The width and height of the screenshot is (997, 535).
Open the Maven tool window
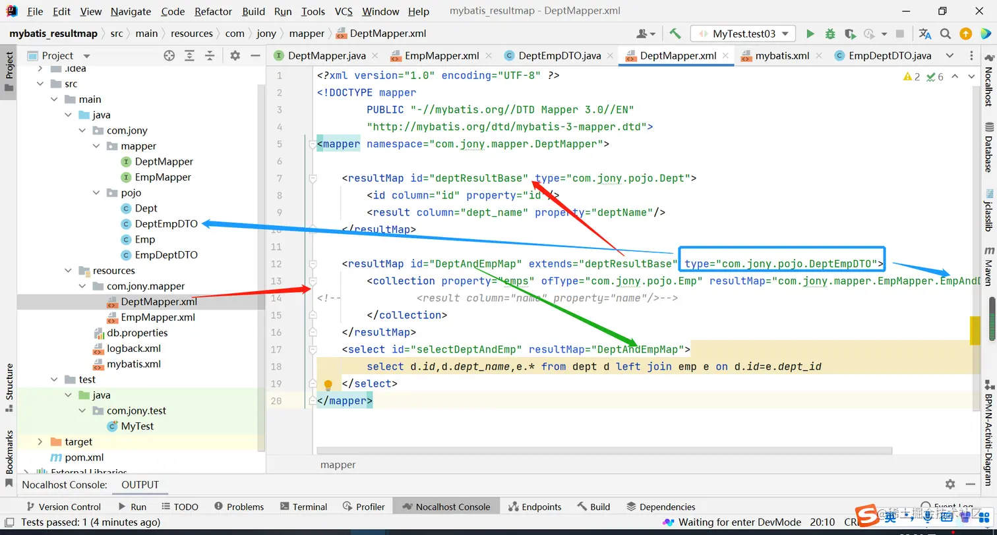[x=988, y=267]
